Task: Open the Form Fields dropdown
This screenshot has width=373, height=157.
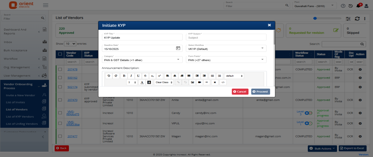Action: click(x=226, y=59)
